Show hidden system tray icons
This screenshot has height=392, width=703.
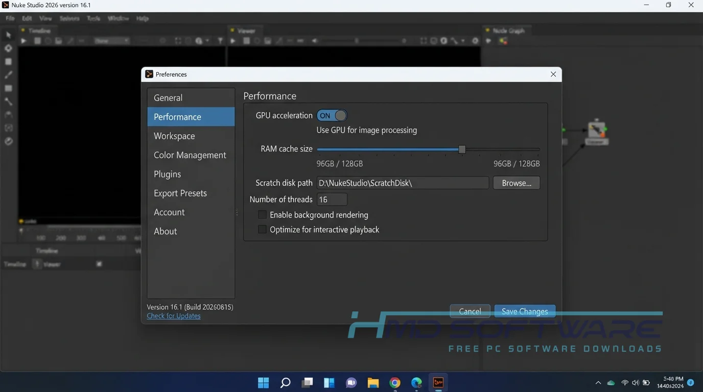[x=598, y=383]
